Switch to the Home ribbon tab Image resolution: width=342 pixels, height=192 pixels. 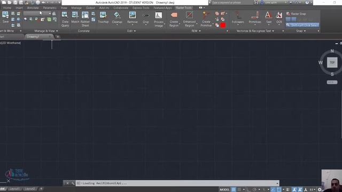click(x=7, y=8)
